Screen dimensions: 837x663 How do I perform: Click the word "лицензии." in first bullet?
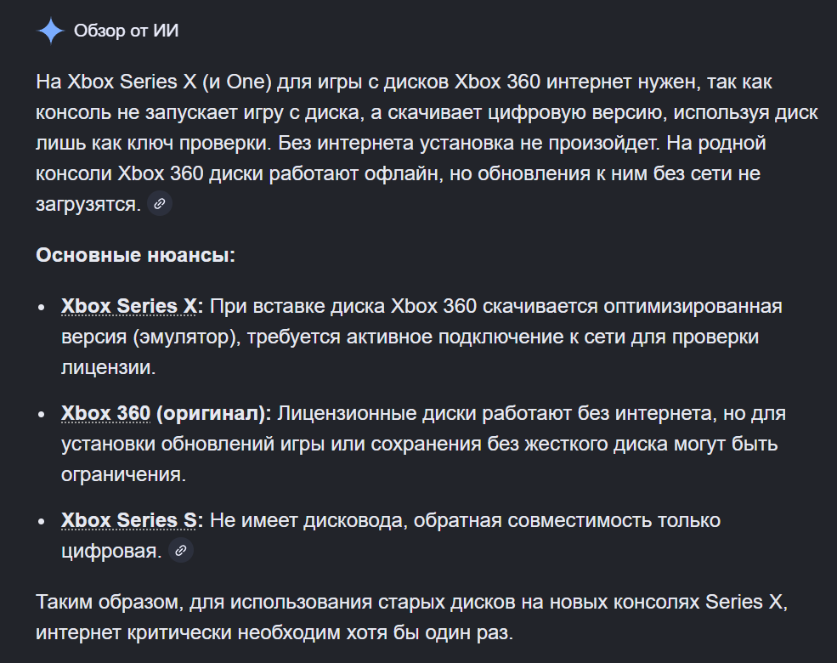click(x=108, y=368)
